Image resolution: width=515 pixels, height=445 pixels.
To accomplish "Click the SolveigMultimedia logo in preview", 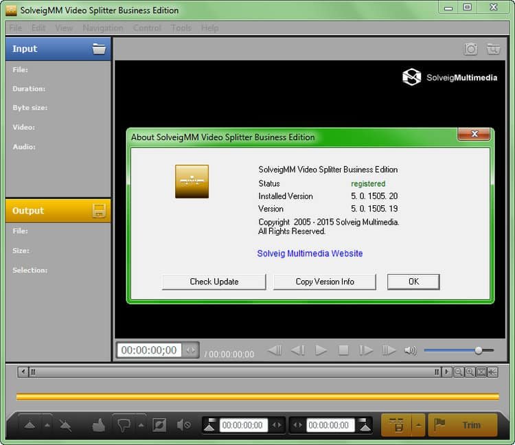I will tap(450, 77).
